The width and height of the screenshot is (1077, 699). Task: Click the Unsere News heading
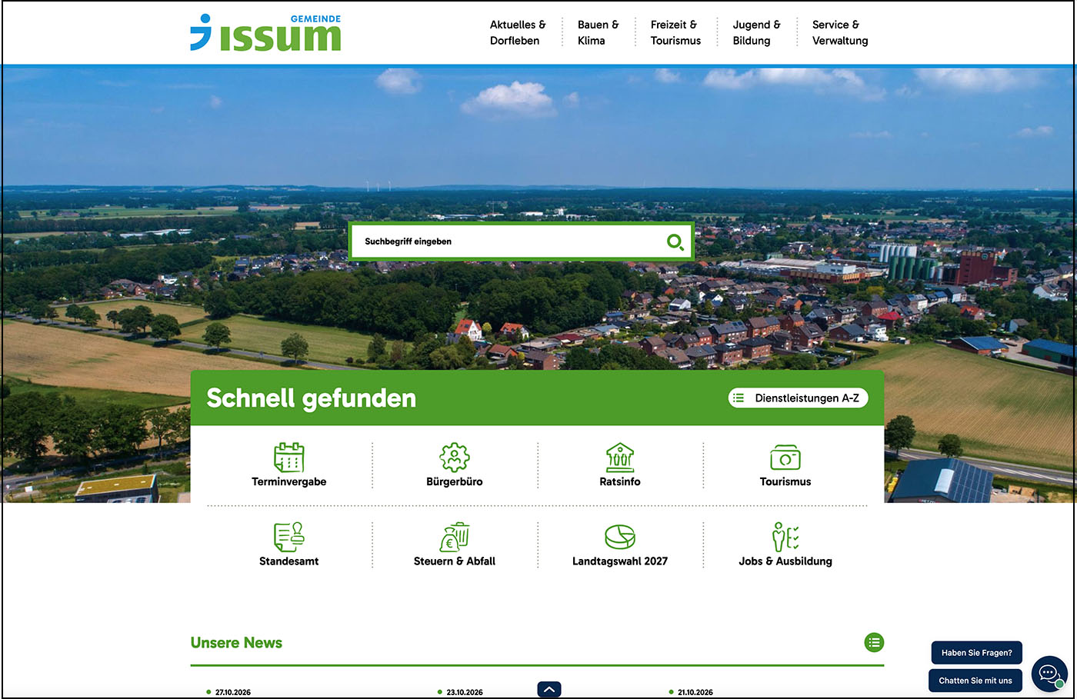click(x=236, y=643)
